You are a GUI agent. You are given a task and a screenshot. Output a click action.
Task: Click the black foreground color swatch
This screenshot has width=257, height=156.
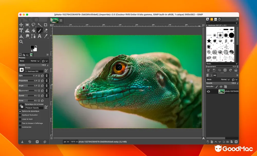click(32, 47)
